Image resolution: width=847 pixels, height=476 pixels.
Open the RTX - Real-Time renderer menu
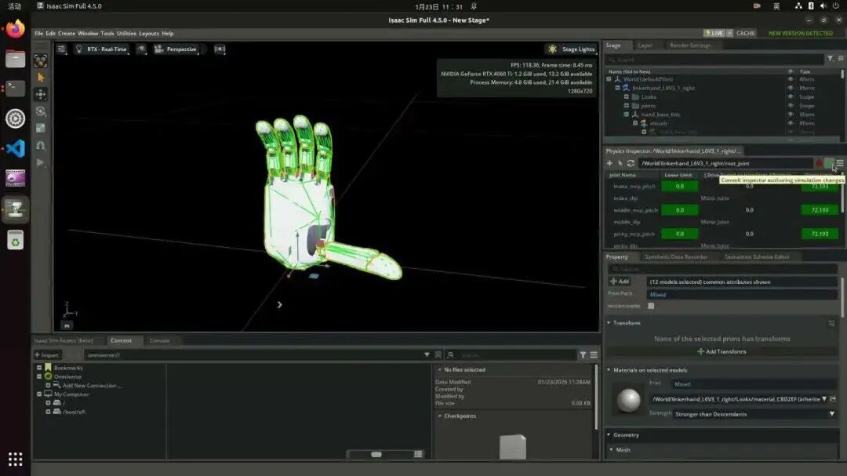tap(101, 49)
